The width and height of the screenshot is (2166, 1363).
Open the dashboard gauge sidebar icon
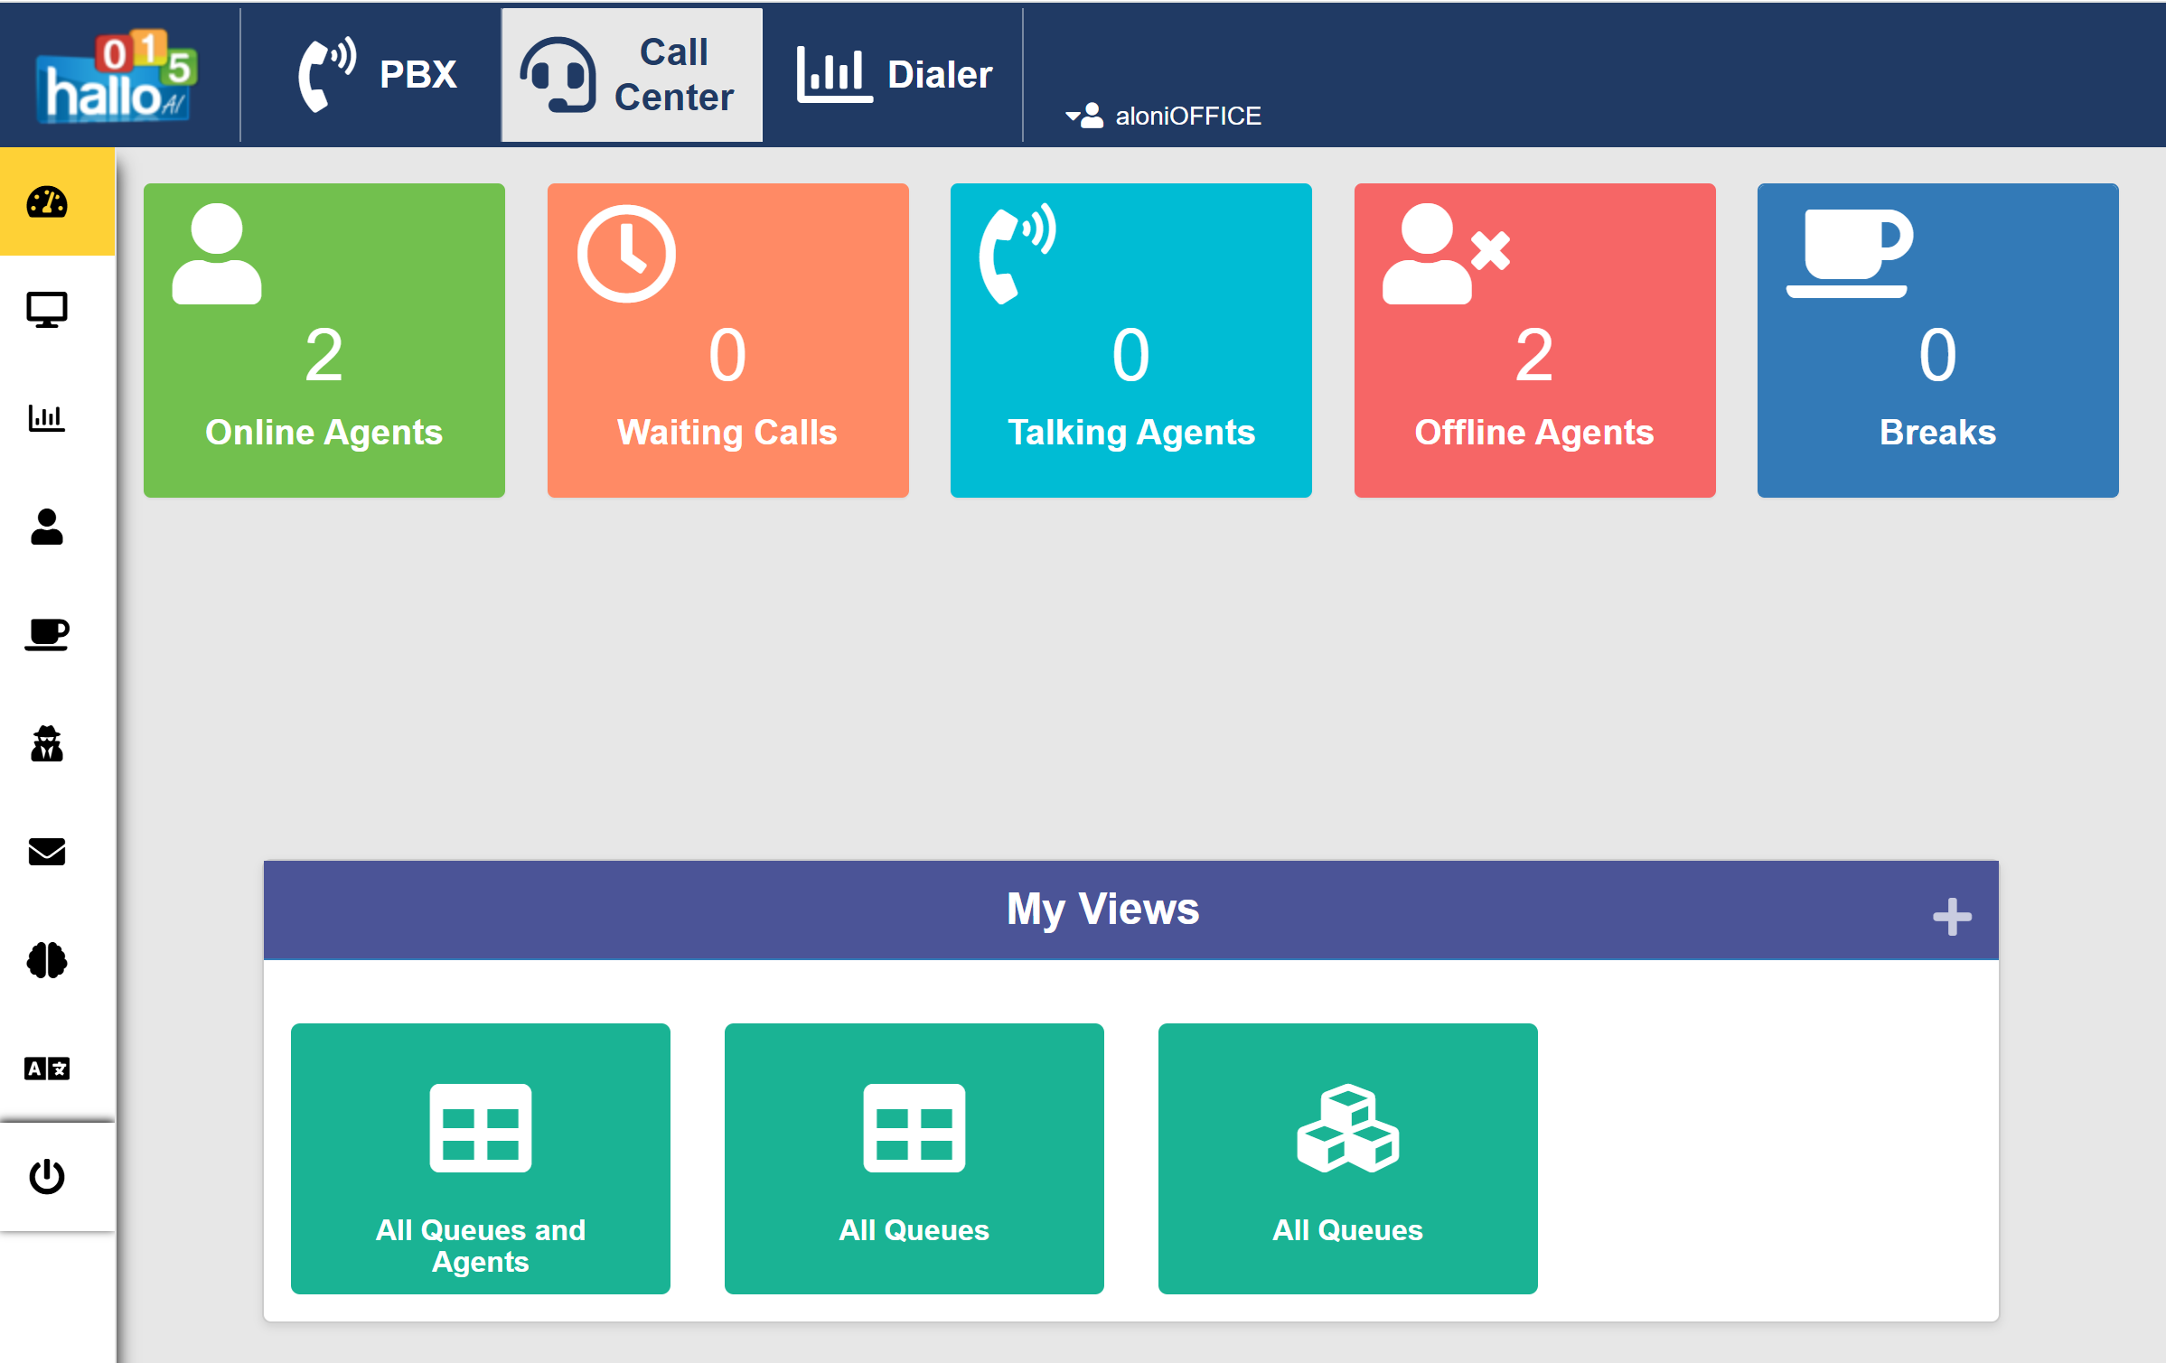[x=47, y=202]
